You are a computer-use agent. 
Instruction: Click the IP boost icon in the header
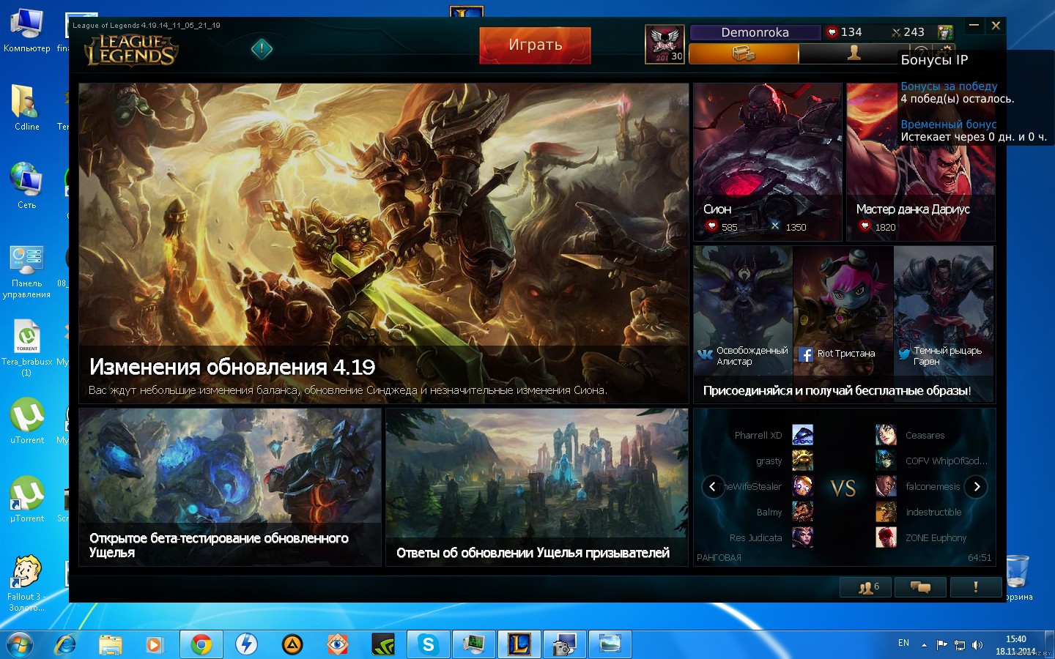pos(945,32)
